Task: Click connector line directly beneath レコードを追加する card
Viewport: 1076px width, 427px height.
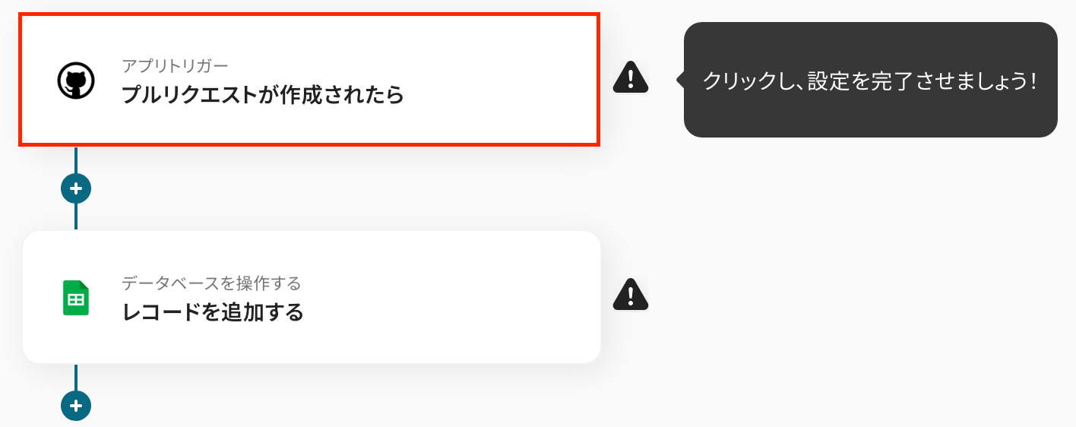Action: click(x=76, y=377)
